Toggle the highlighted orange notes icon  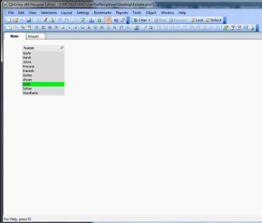point(108,20)
